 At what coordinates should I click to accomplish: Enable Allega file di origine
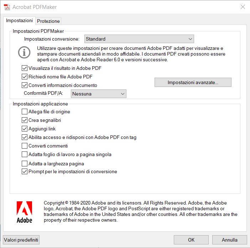(25, 112)
